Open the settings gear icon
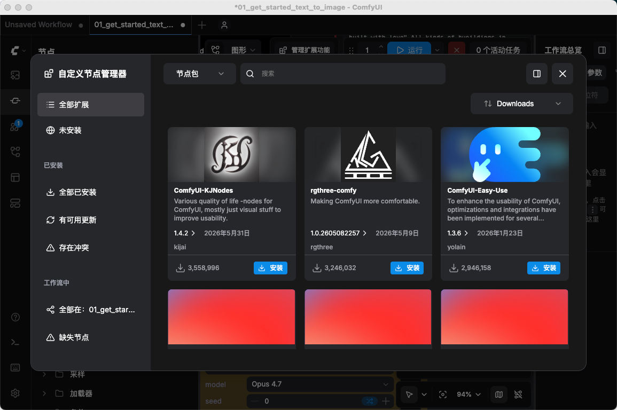617x410 pixels. point(15,393)
